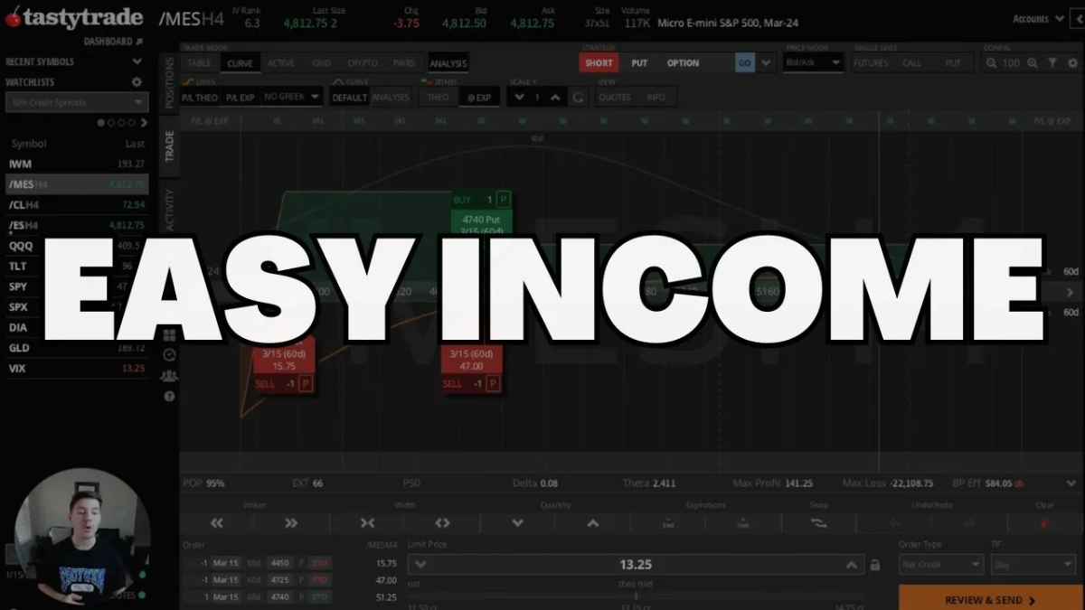Open the people icon in the side strip
Image resolution: width=1085 pixels, height=610 pixels.
(x=169, y=375)
